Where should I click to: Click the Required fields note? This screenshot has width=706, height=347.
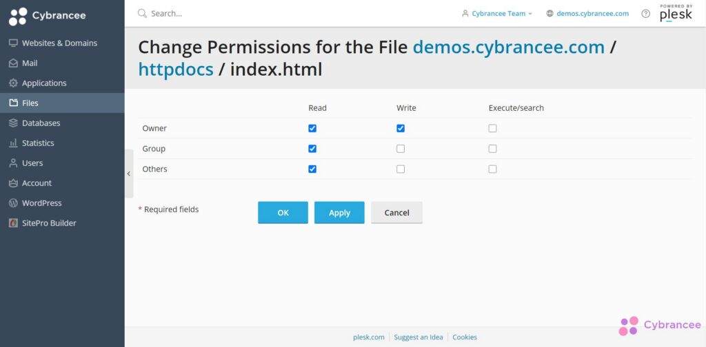(x=168, y=209)
